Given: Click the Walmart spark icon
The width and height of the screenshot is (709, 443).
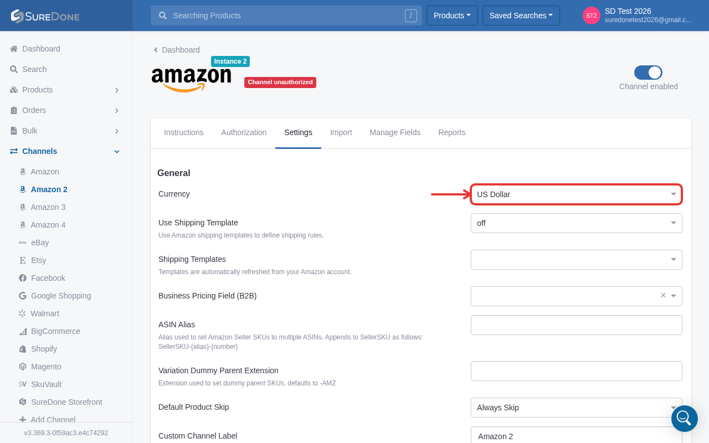Looking at the screenshot, I should click(x=22, y=313).
